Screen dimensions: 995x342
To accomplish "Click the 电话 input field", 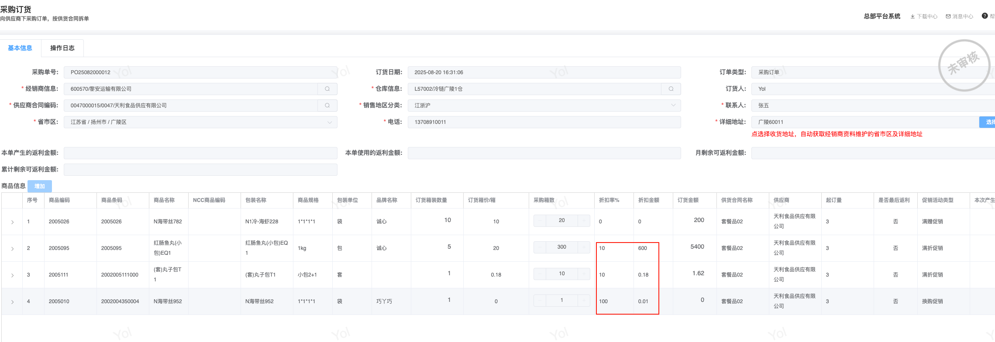I will click(544, 122).
